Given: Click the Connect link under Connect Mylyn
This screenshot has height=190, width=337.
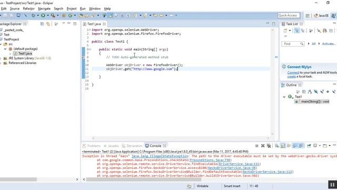Looking at the screenshot, I should click(x=293, y=73).
